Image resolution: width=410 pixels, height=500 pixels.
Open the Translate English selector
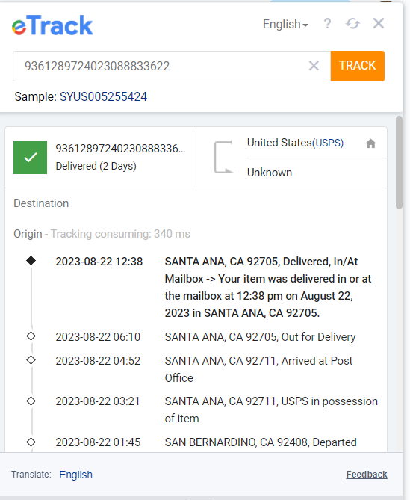coord(76,475)
